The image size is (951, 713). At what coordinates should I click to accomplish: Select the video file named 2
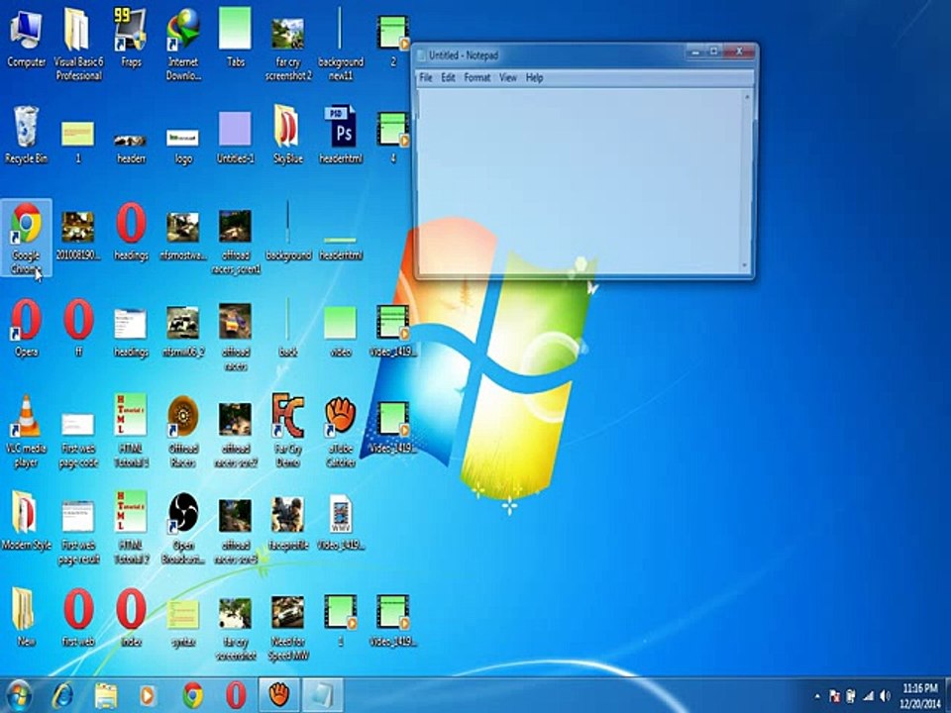392,40
